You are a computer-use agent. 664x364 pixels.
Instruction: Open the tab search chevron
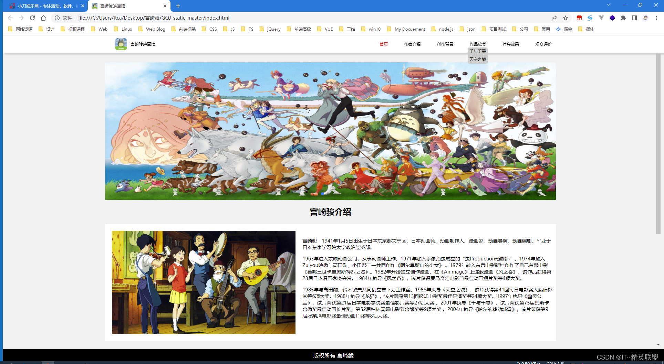pyautogui.click(x=609, y=5)
